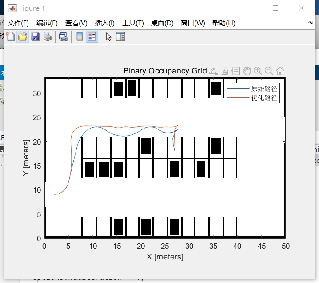Open the 工具(T) menu
319x283 pixels.
133,23
